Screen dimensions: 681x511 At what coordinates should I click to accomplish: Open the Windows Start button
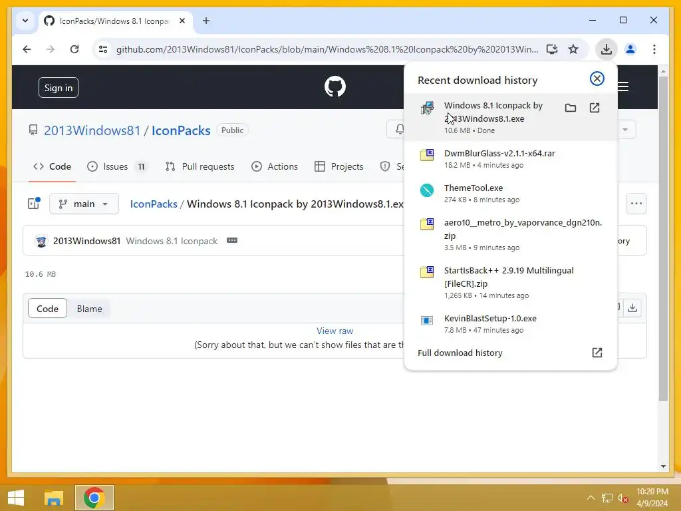click(16, 498)
